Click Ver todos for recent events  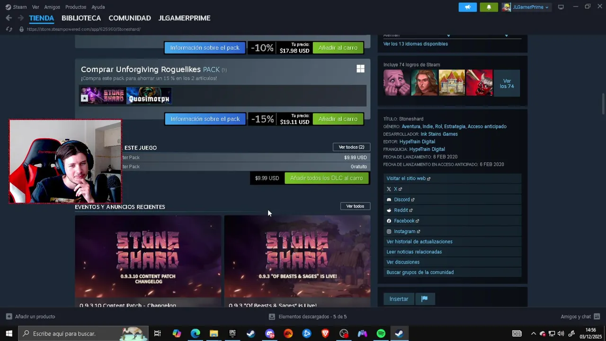tap(355, 206)
